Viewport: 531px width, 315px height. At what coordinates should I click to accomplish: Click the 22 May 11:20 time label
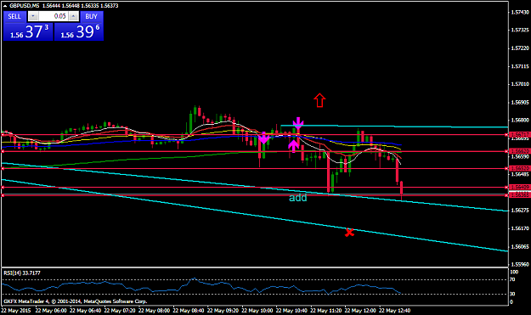(x=326, y=310)
